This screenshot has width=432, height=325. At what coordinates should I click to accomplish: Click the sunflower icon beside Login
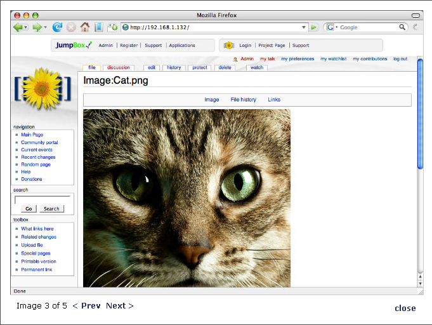click(x=228, y=45)
